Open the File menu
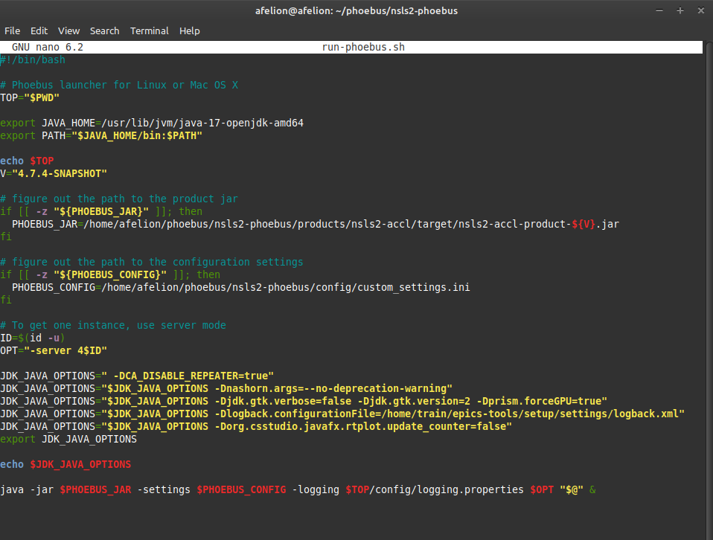Screen dimensions: 713x540 (x=12, y=30)
